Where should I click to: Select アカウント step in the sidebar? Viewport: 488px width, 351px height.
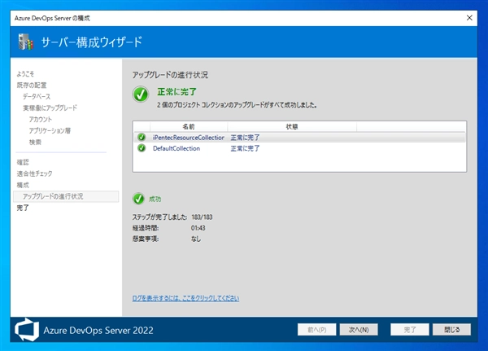[x=41, y=119]
